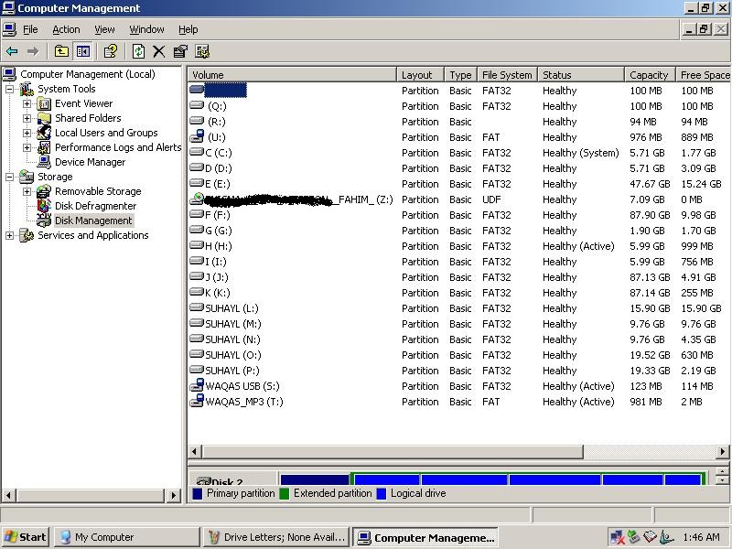
Task: Click the Local Users and Groups icon
Action: click(44, 133)
